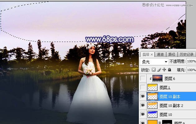Click thumbnail of 图层 10 副本
The width and height of the screenshot is (196, 124).
(153, 96)
